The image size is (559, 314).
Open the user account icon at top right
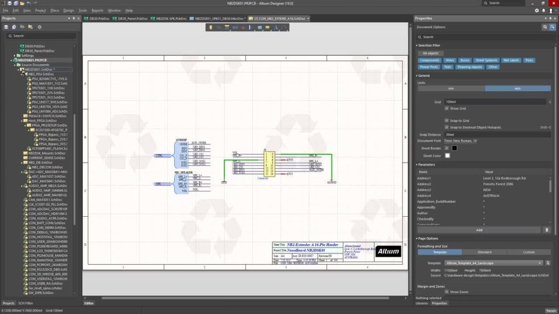coord(551,10)
